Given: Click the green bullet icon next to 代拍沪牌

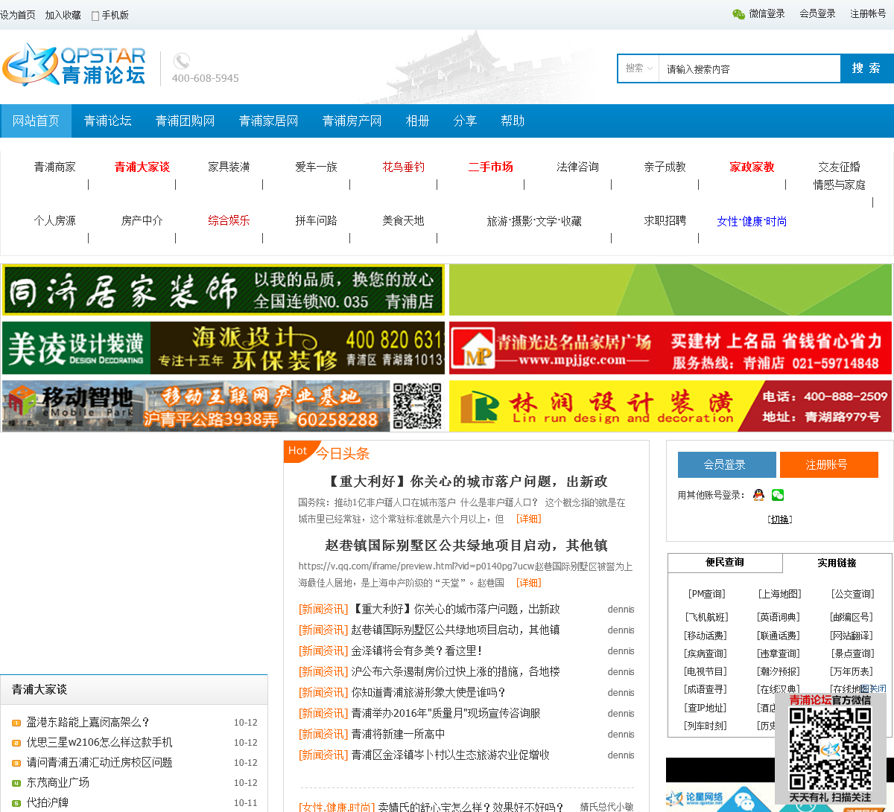Looking at the screenshot, I should 16,803.
